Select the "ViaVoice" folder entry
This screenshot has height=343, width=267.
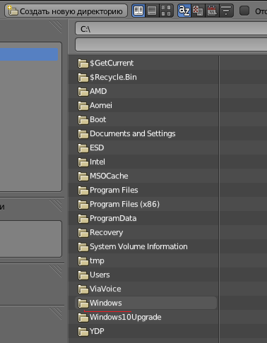pos(105,289)
